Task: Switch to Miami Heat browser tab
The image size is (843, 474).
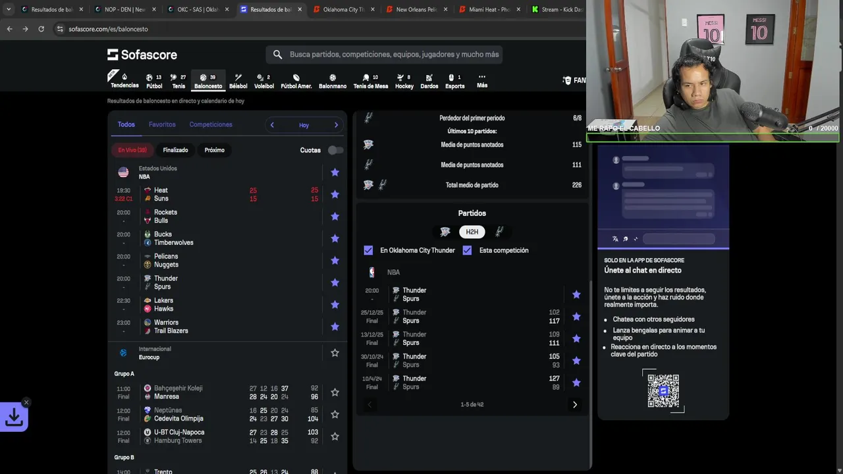Action: click(x=489, y=9)
